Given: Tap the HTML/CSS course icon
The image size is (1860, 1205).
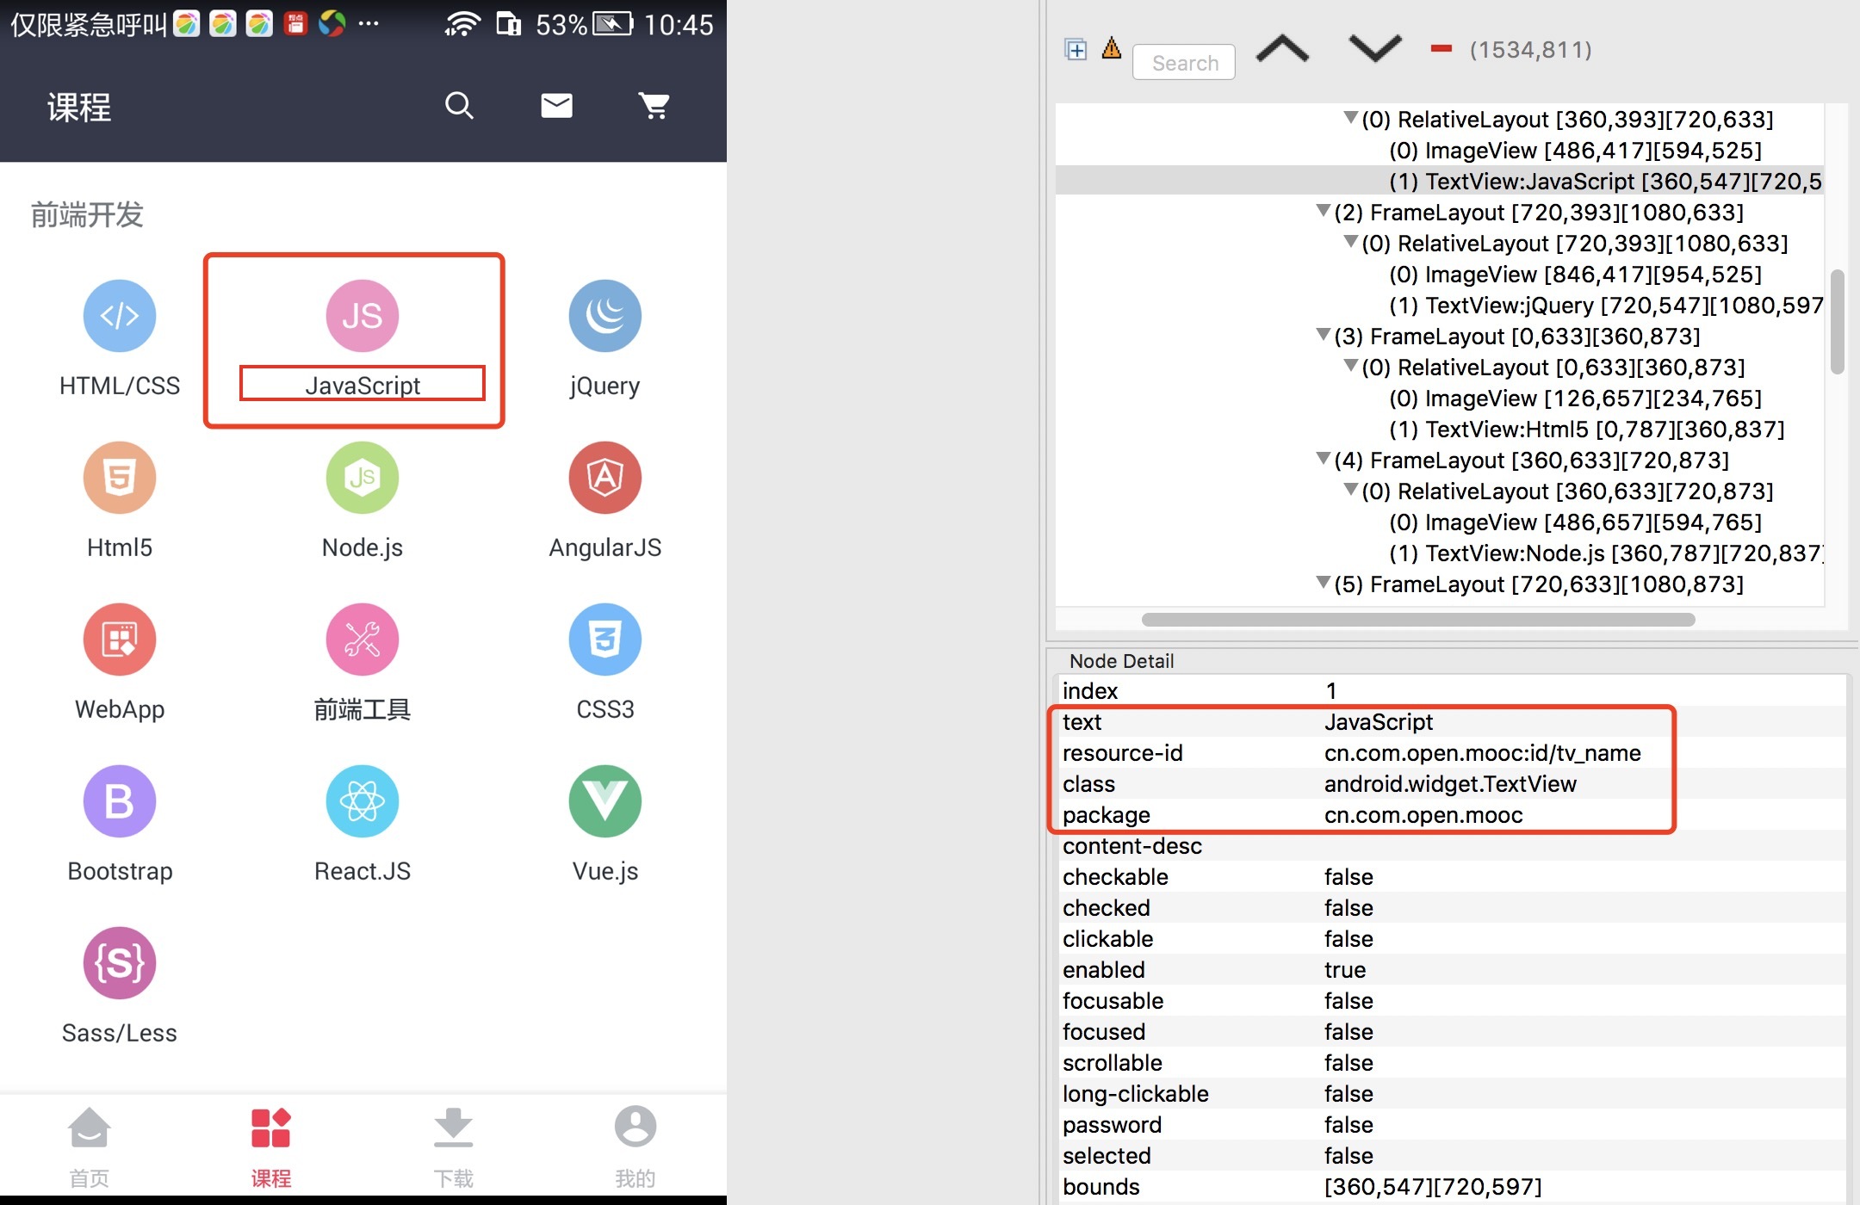Looking at the screenshot, I should coord(120,316).
